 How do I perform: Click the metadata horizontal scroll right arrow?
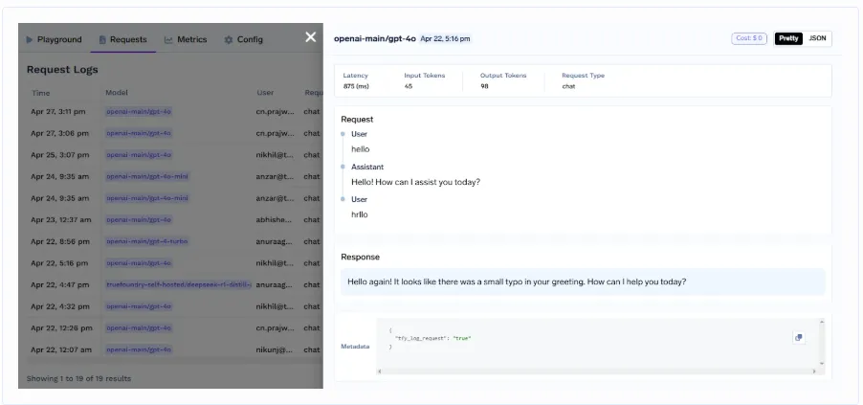[814, 371]
